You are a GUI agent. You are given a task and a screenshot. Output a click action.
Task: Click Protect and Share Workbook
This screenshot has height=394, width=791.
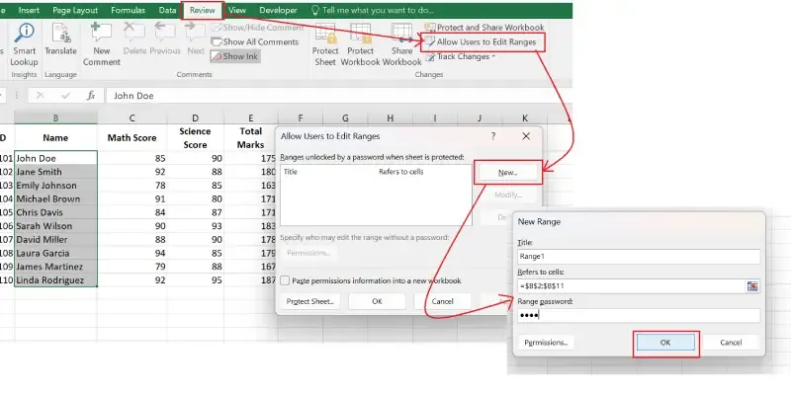[484, 28]
